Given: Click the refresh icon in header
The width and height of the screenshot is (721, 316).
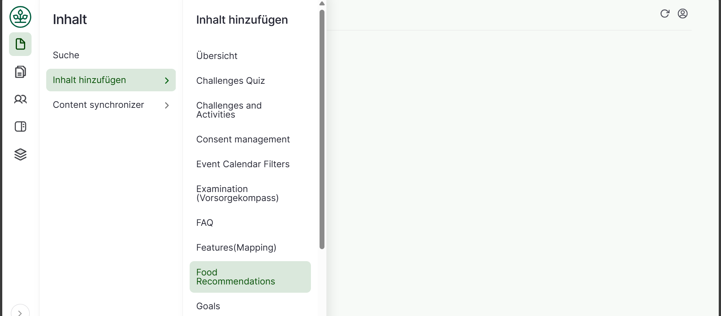Looking at the screenshot, I should click(665, 14).
